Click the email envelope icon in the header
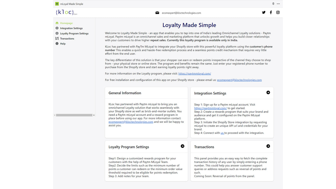The height and width of the screenshot is (189, 336). coord(157,12)
